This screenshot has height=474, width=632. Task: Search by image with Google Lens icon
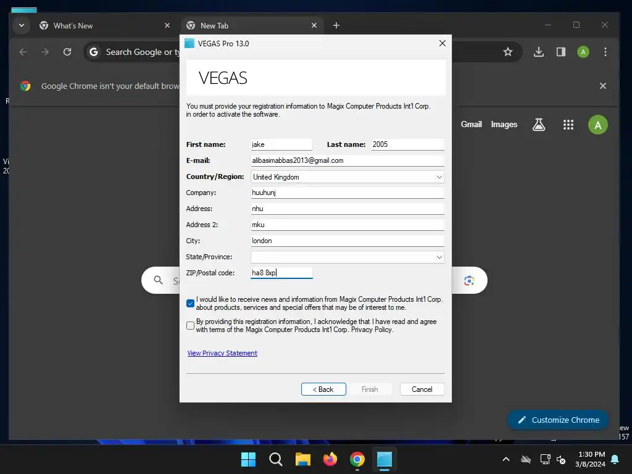pos(469,281)
